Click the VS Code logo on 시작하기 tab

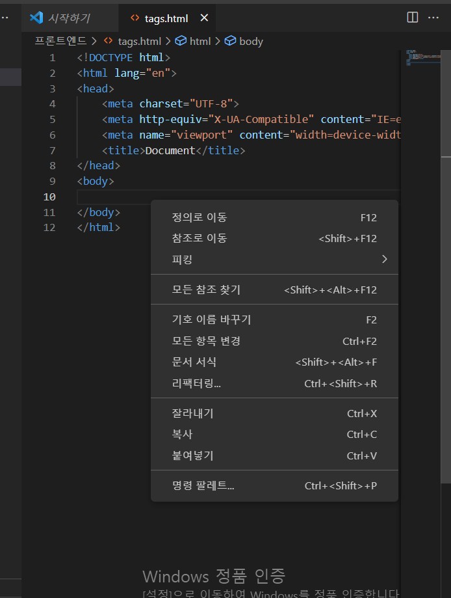point(36,18)
